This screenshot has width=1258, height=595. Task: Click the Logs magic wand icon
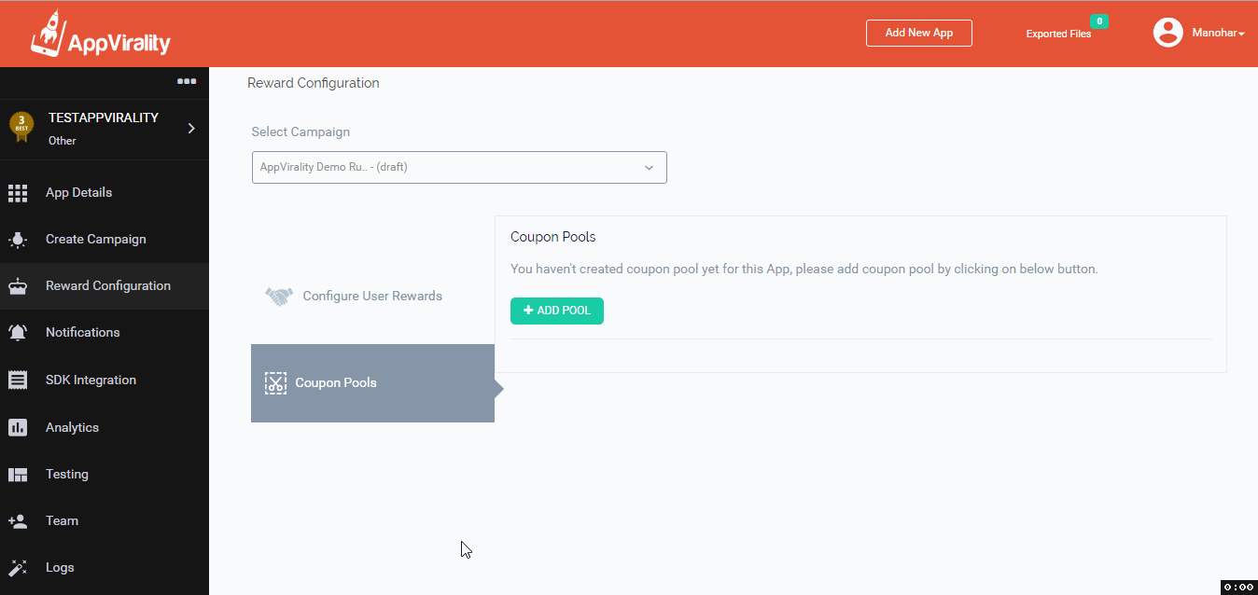pos(18,568)
